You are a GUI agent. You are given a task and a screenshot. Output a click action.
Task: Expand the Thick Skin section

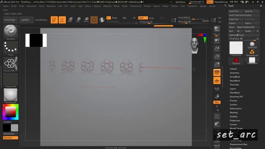[234, 84]
